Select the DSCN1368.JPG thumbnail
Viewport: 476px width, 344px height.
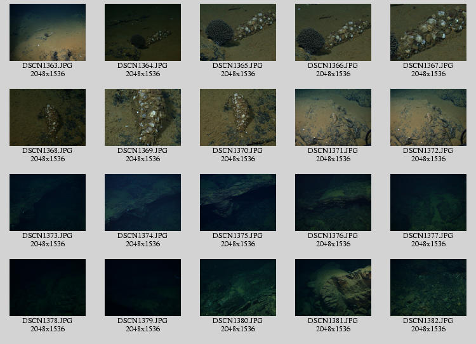tap(48, 117)
